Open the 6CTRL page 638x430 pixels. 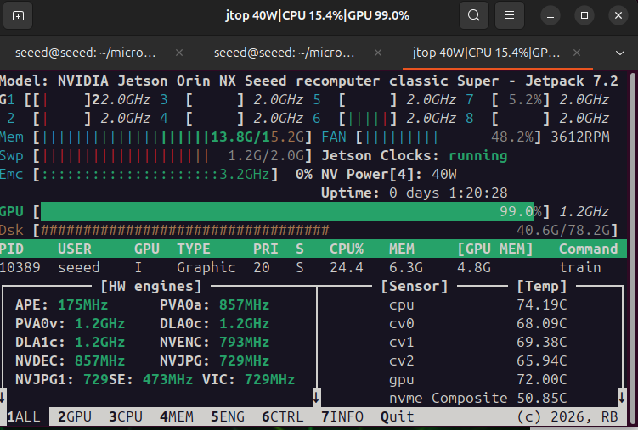(x=282, y=417)
